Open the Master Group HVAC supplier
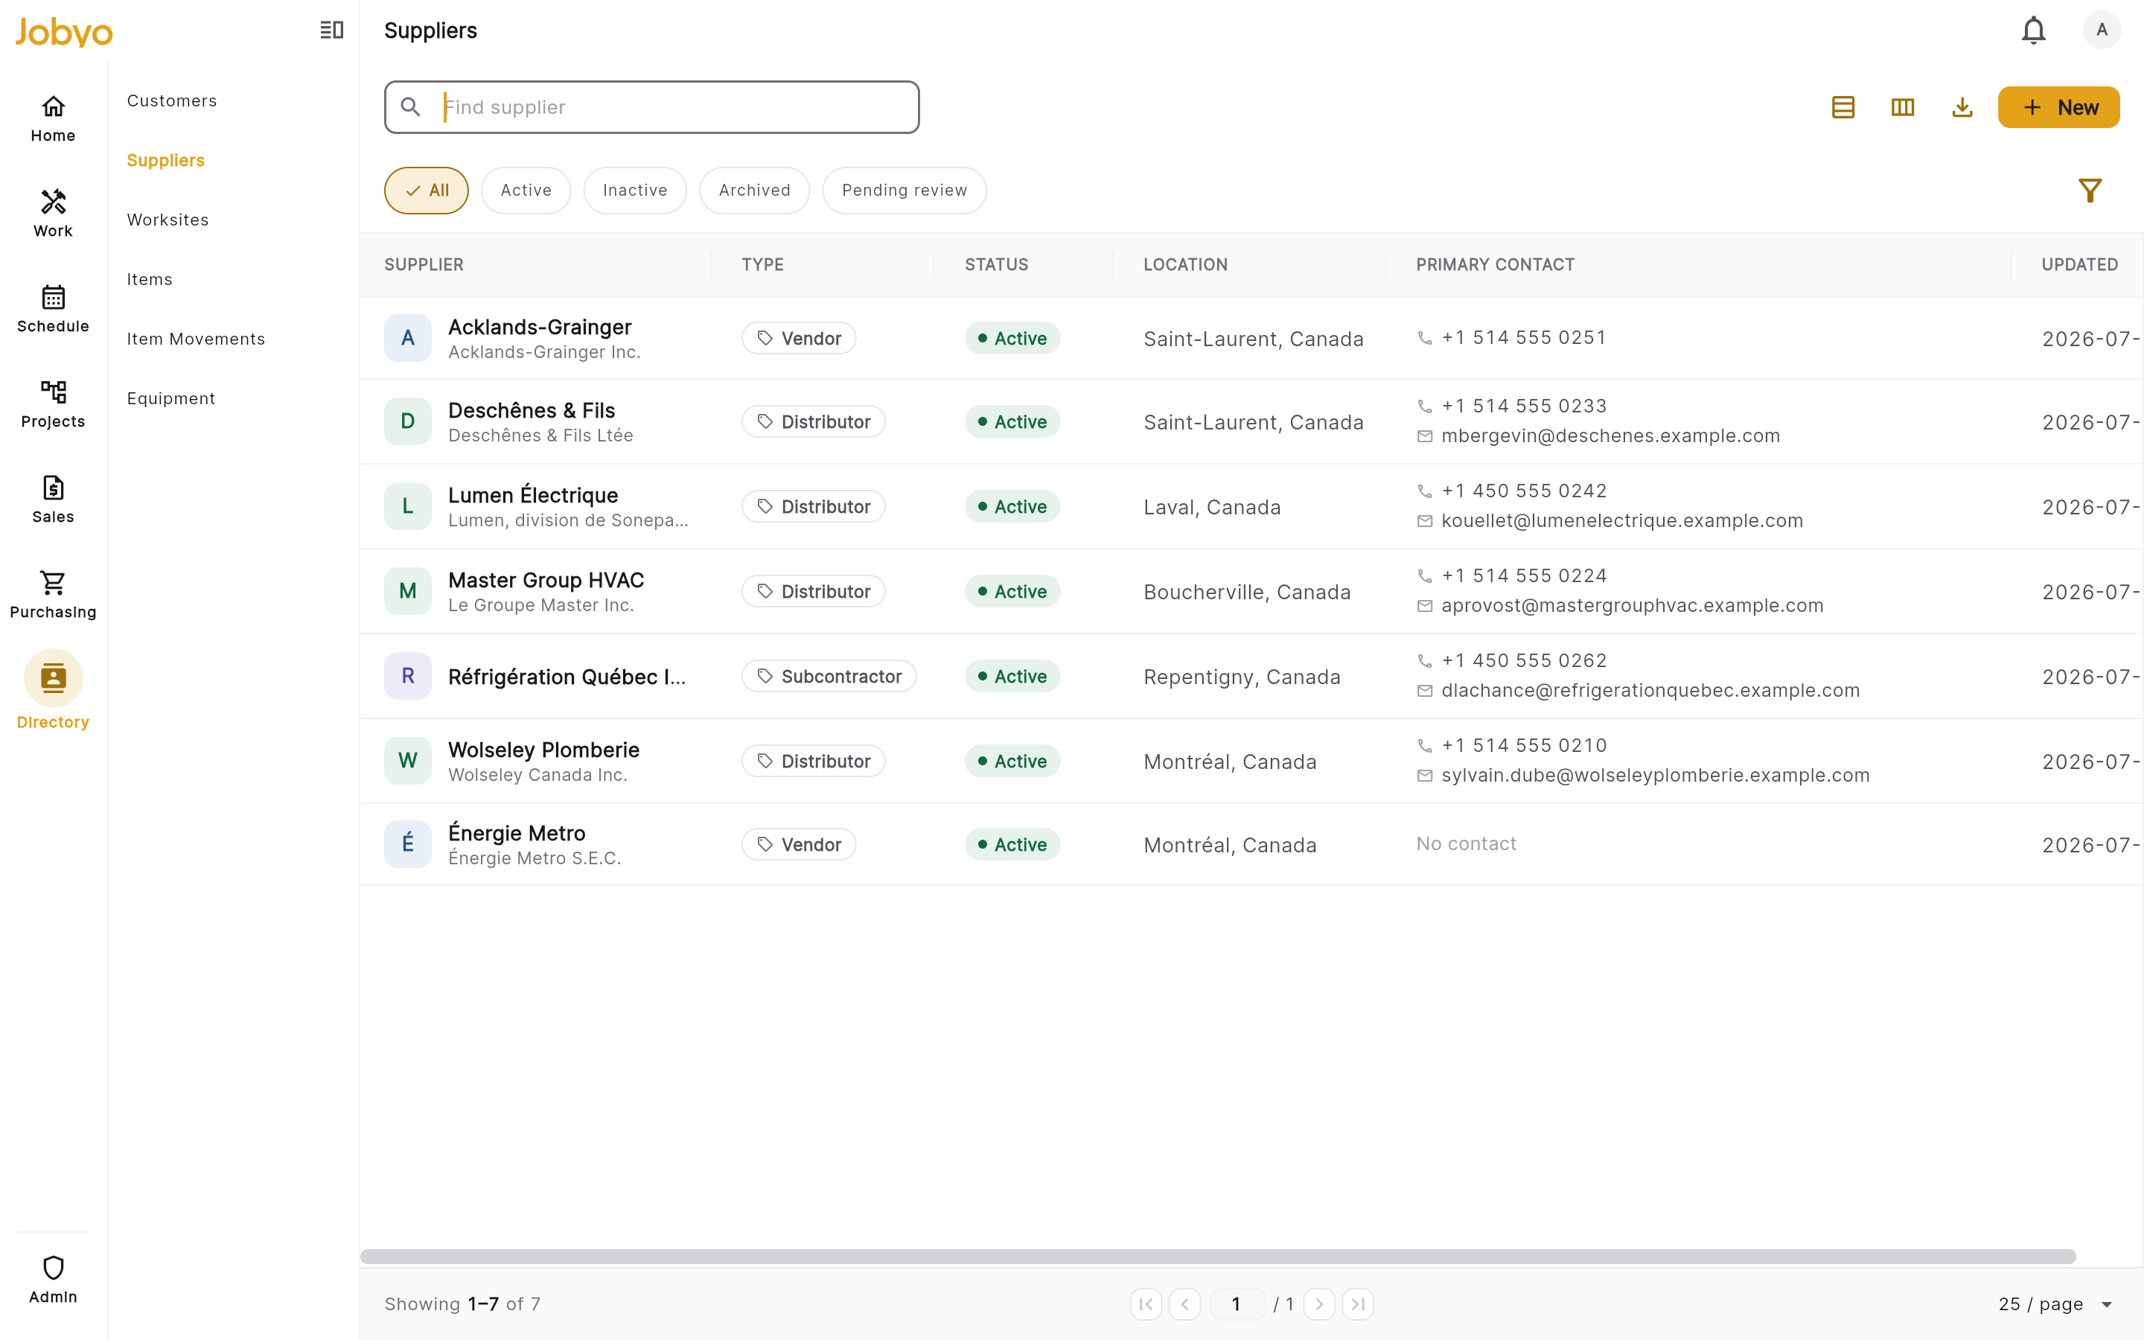The width and height of the screenshot is (2144, 1340). pyautogui.click(x=546, y=581)
